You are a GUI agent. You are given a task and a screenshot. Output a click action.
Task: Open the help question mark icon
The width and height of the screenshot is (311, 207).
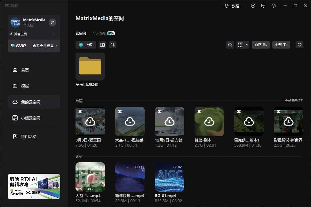253,6
